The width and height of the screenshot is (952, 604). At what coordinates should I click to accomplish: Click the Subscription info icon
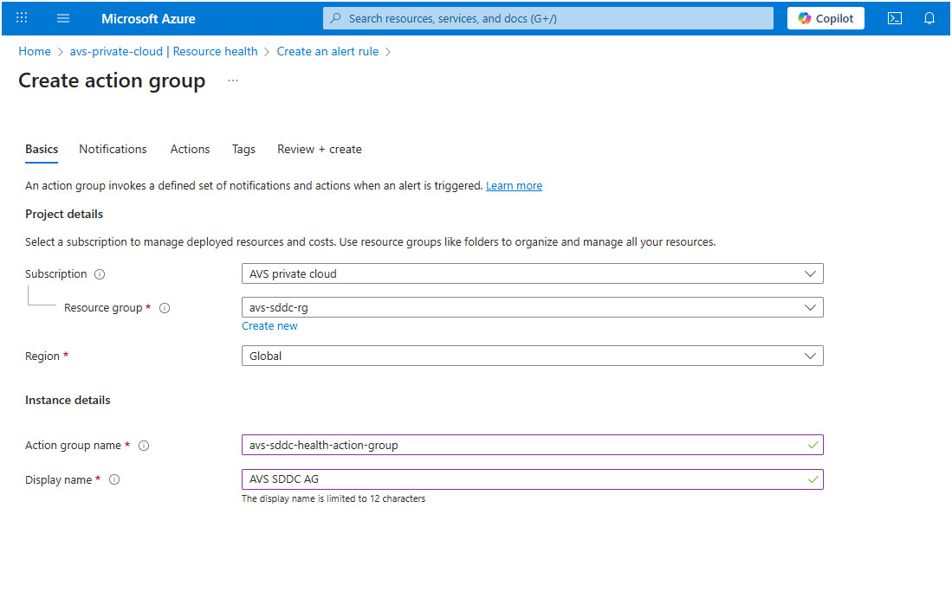click(100, 274)
